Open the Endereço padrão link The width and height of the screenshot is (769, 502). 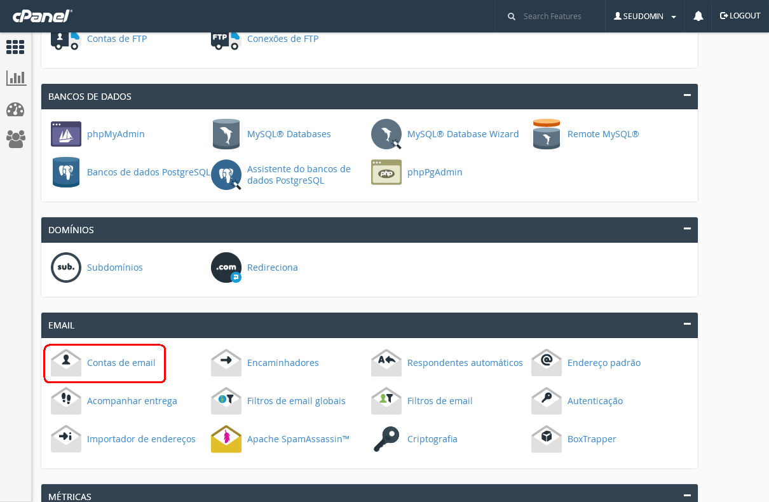coord(604,363)
